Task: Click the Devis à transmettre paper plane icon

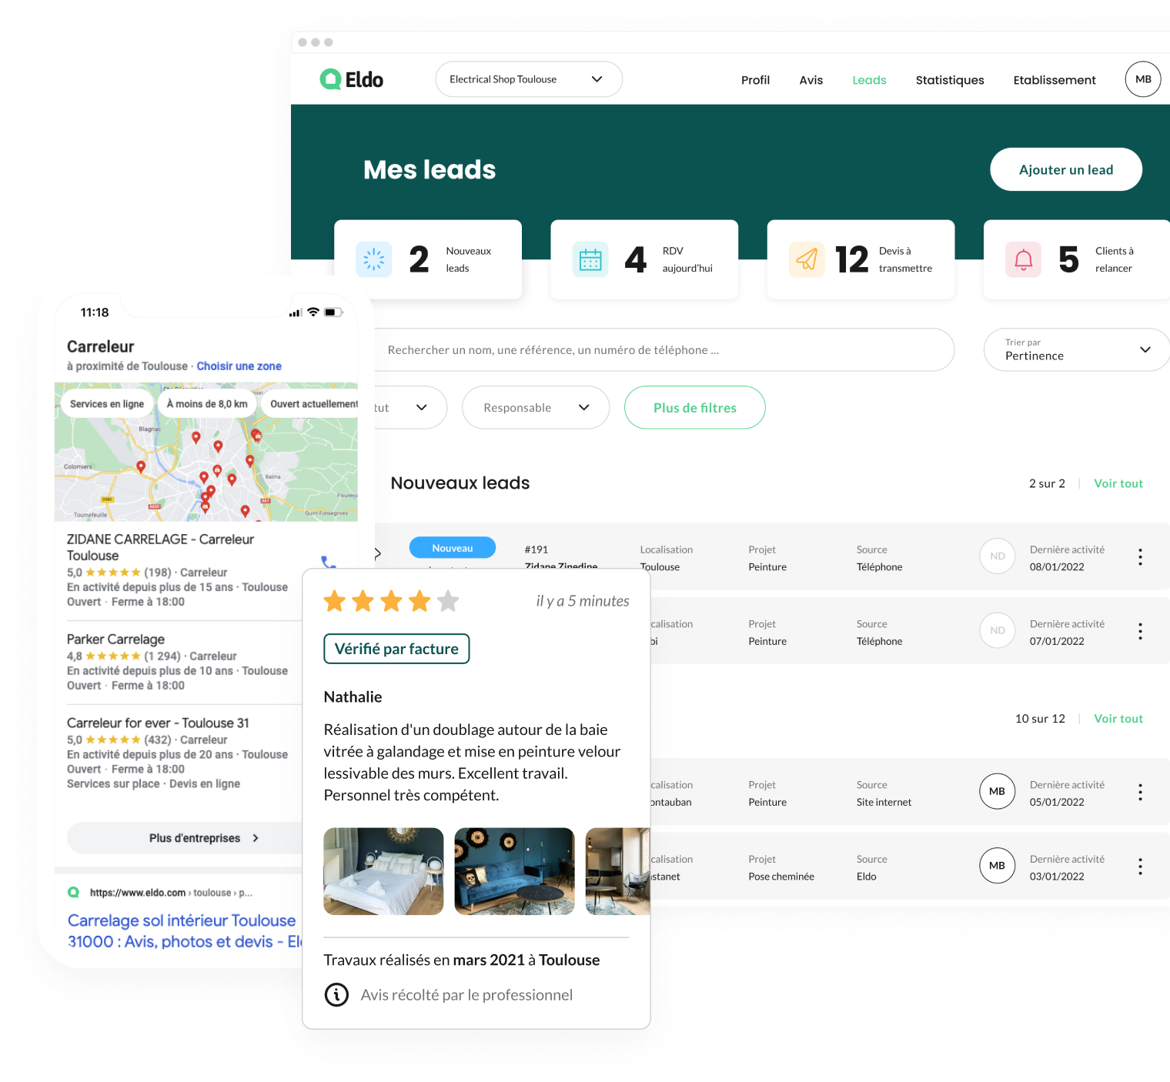Action: [807, 260]
